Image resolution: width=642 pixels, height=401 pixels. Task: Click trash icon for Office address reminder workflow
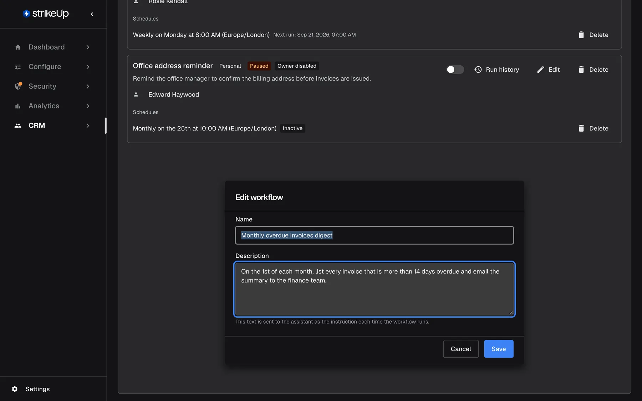click(581, 70)
